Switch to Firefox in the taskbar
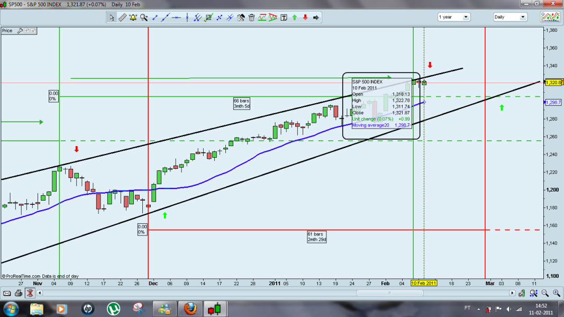This screenshot has height=317, width=564. (x=190, y=309)
